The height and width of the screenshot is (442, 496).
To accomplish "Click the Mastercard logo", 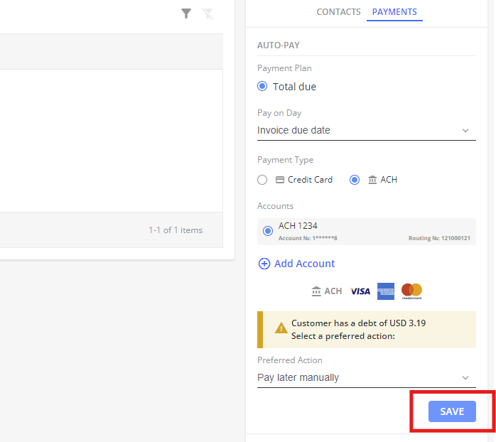I will click(x=411, y=290).
